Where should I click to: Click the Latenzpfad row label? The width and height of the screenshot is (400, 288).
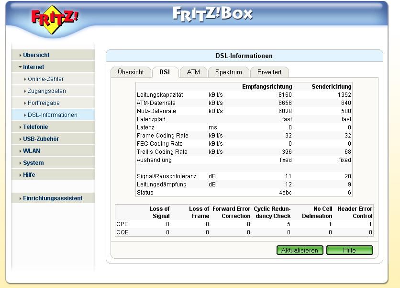pyautogui.click(x=151, y=119)
